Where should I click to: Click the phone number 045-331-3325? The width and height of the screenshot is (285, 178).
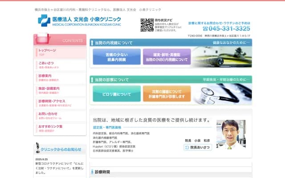[x=229, y=28]
